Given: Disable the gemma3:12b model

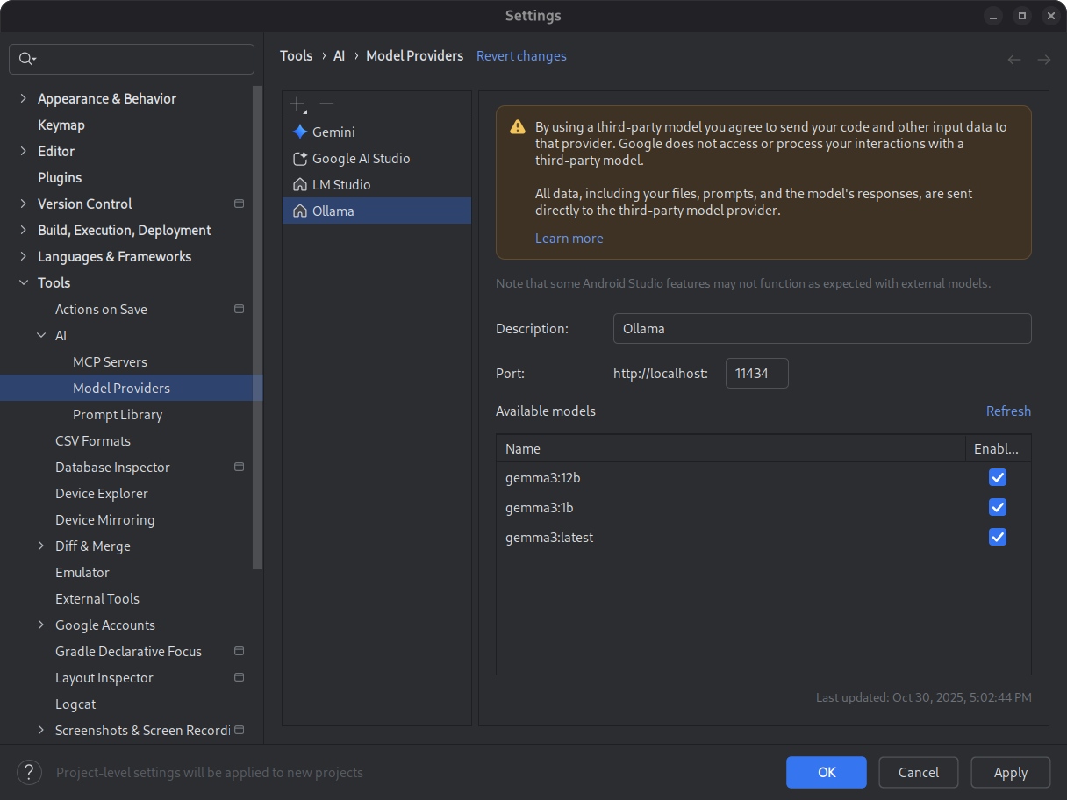Looking at the screenshot, I should (998, 477).
